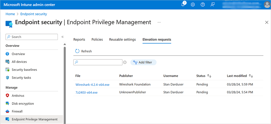Click the All devices icon in sidebar
This screenshot has height=124, width=271.
click(7, 62)
